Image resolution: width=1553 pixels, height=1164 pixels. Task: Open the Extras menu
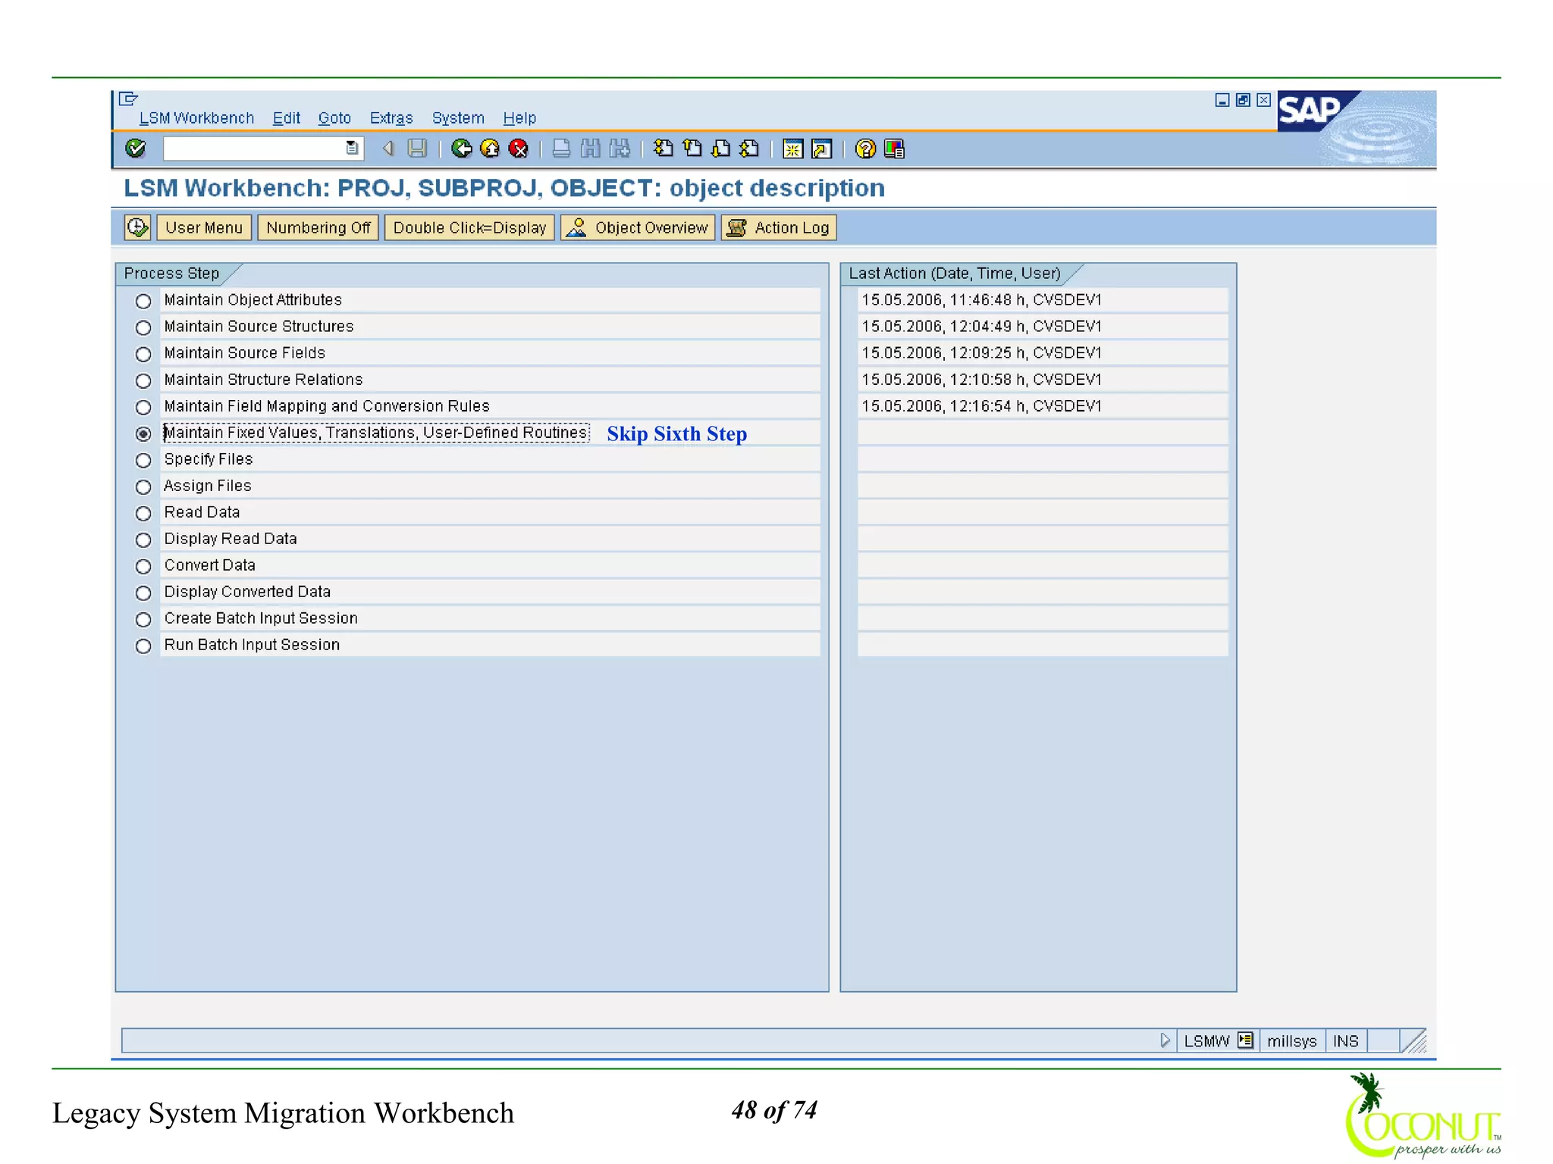(391, 118)
